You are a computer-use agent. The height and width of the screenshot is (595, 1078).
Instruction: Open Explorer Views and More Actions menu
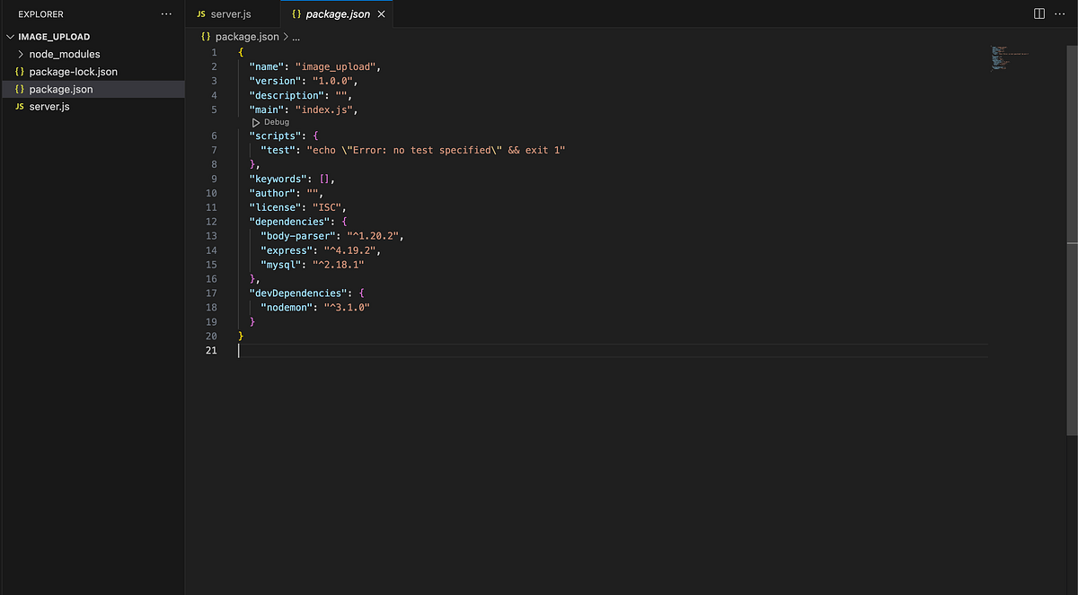click(x=166, y=13)
